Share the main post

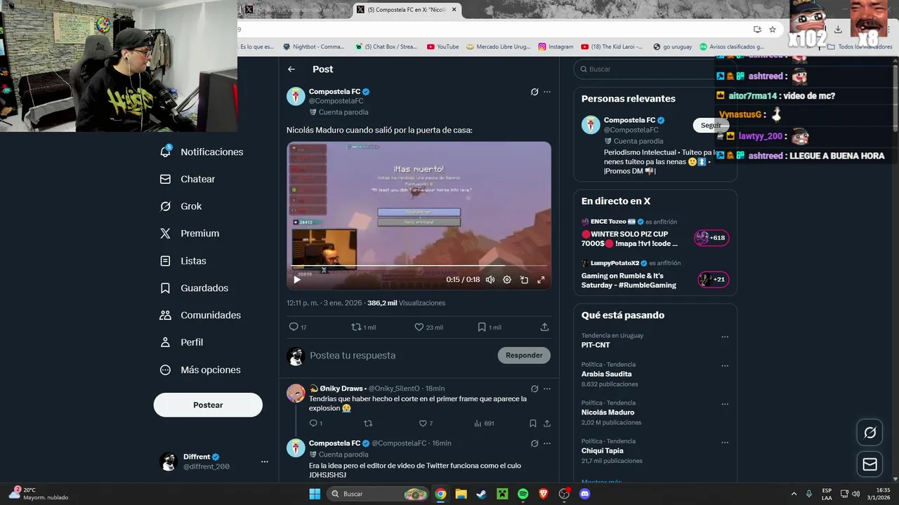[x=544, y=327]
